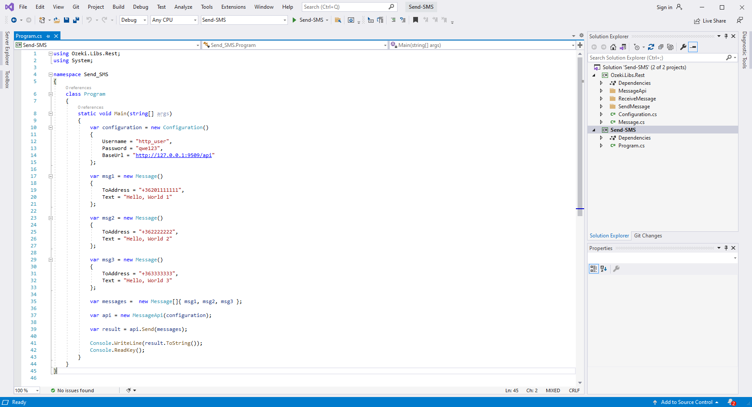This screenshot has width=752, height=407.
Task: Click the Pending Changes Filter clock icon
Action: [x=637, y=47]
